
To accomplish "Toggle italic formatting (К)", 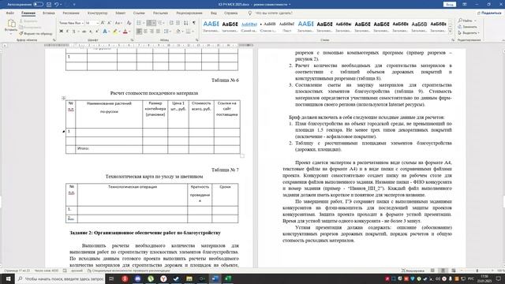I will (67, 32).
